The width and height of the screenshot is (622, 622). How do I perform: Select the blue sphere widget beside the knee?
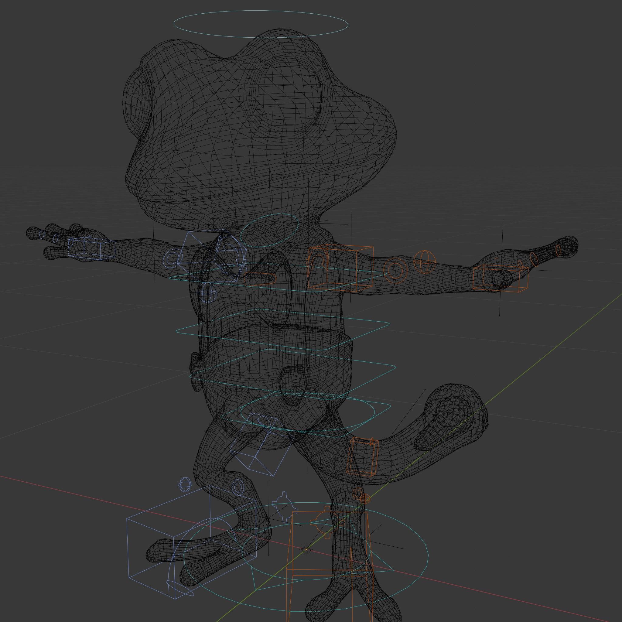click(x=185, y=485)
